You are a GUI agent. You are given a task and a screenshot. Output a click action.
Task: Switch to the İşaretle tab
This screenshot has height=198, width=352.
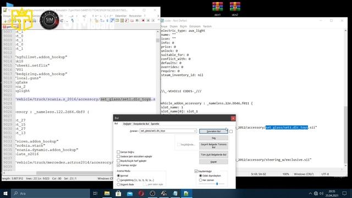(x=155, y=124)
